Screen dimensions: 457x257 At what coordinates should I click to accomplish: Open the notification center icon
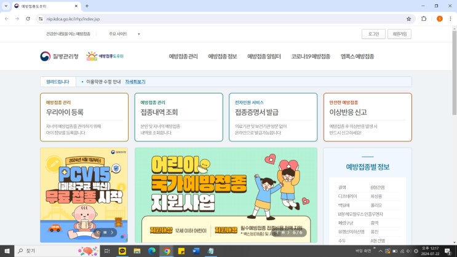point(448,251)
